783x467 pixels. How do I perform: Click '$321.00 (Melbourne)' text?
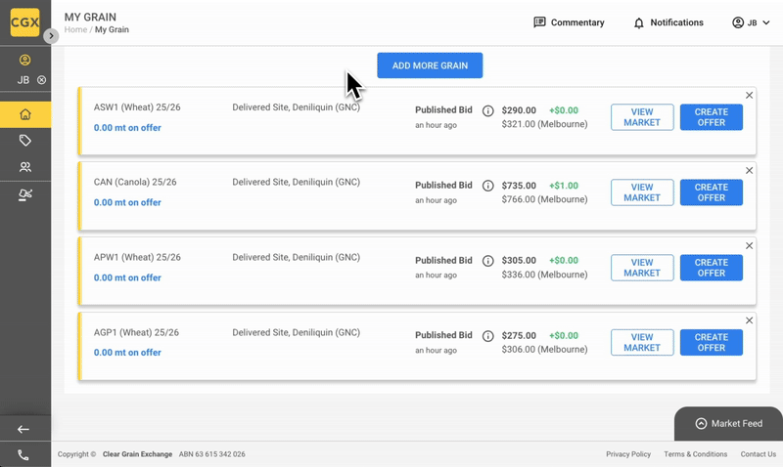pyautogui.click(x=545, y=124)
